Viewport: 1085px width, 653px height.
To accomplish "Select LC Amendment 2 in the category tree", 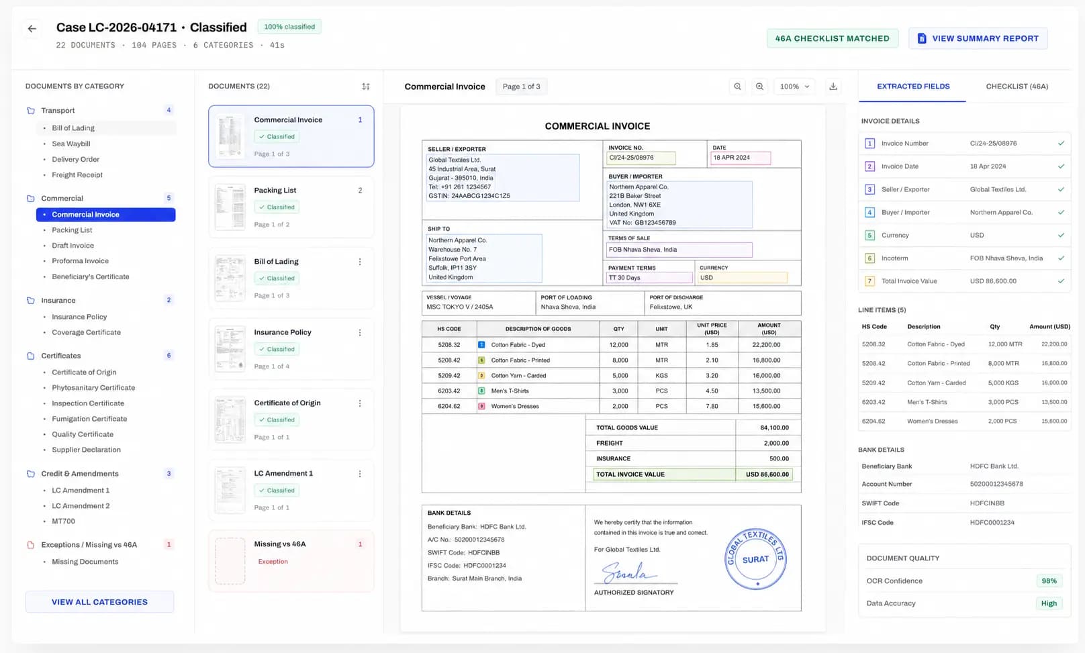I will coord(81,506).
